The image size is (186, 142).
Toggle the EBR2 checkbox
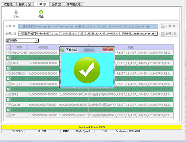[8, 94]
